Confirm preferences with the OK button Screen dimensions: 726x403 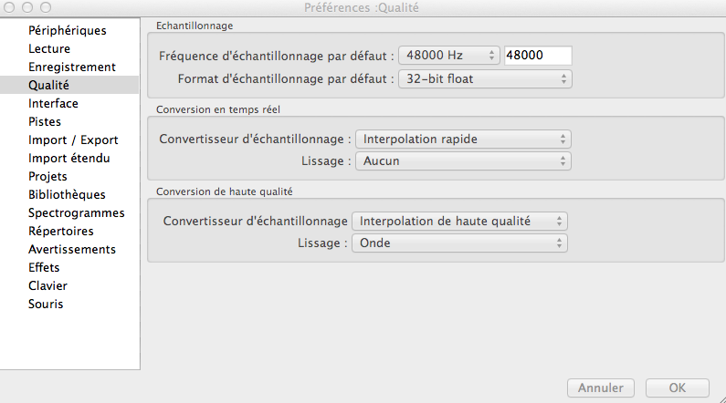coord(677,387)
